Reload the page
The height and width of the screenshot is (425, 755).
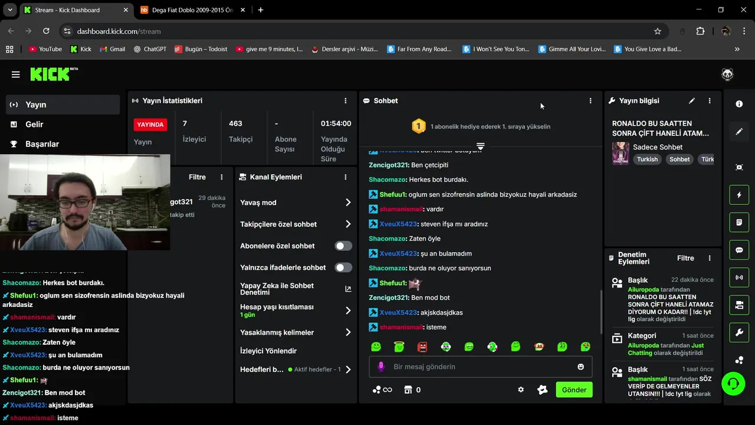[46, 31]
